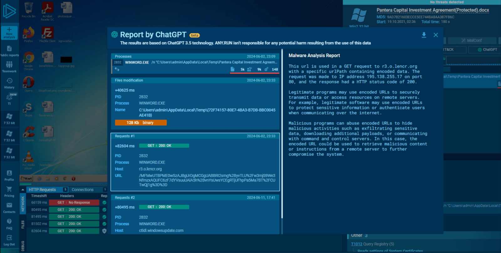This screenshot has height=253, width=501.
Task: Click the Requests #2 section header
Action: [x=195, y=198]
